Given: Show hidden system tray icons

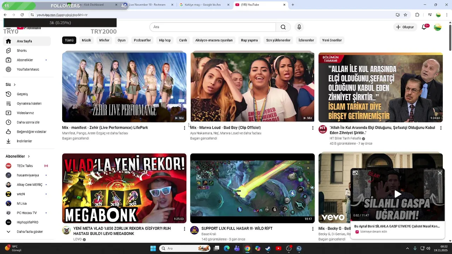Looking at the screenshot, I should click(407, 248).
